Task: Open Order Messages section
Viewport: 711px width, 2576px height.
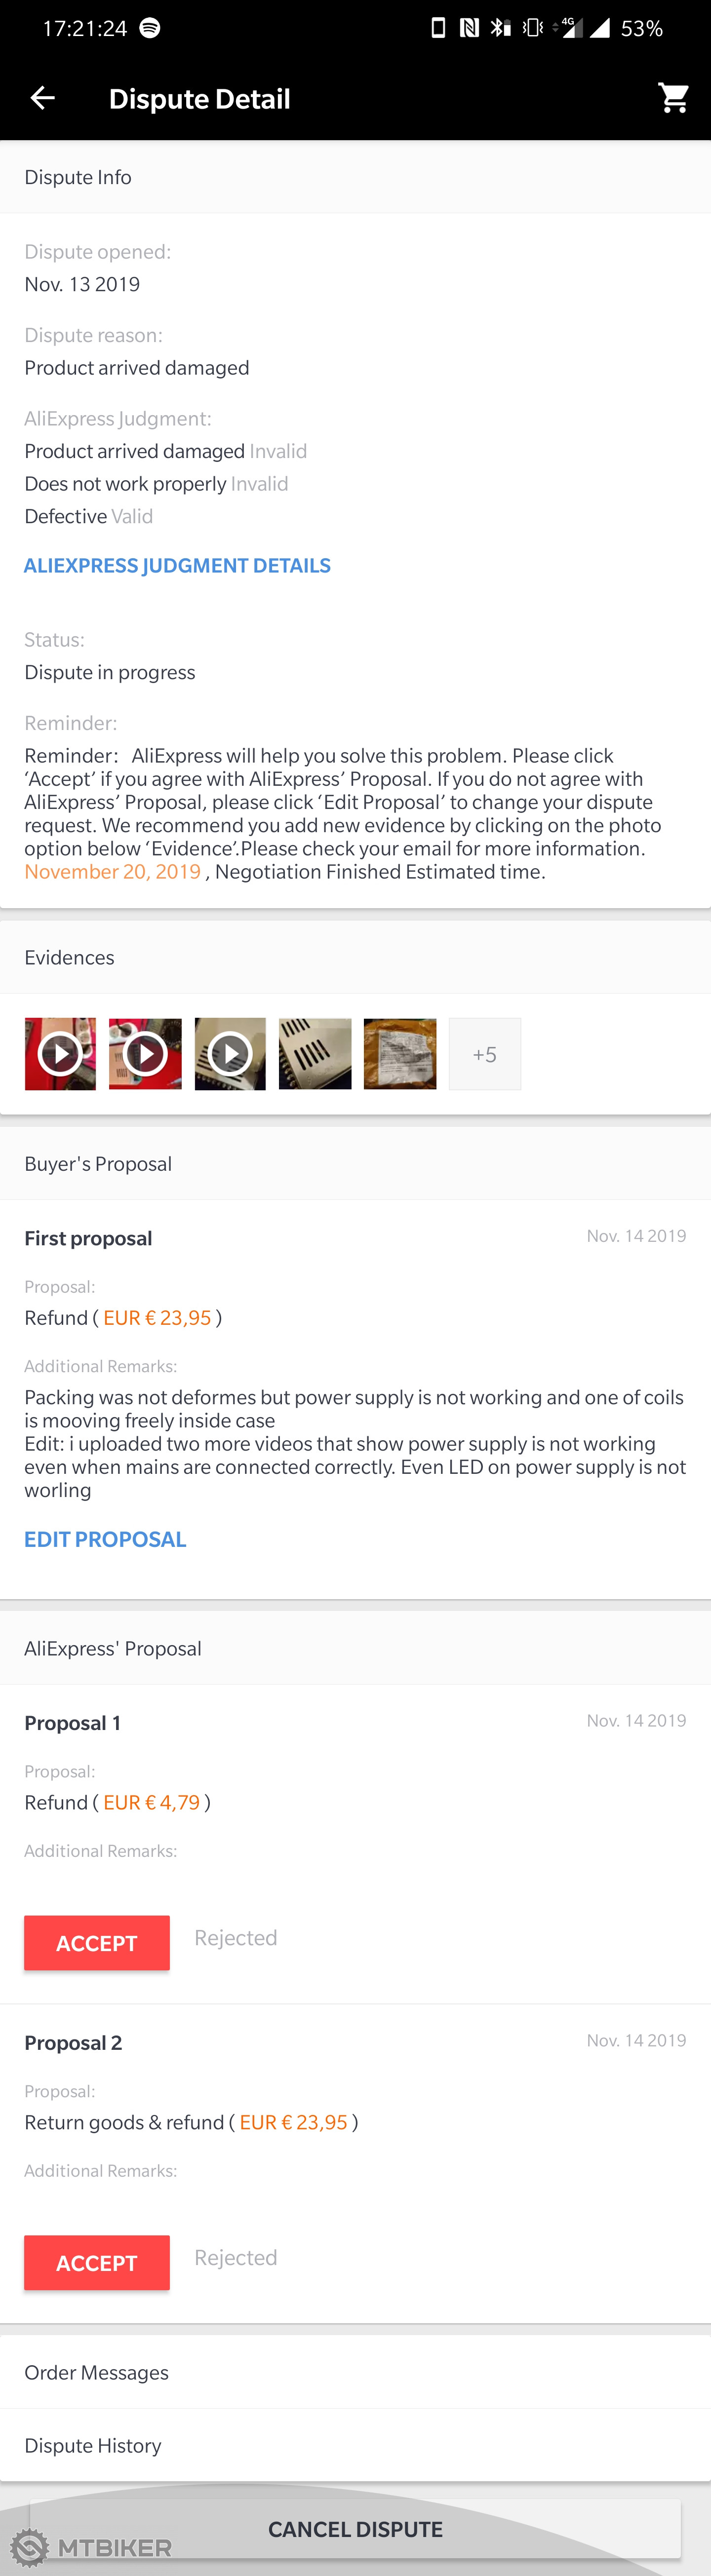Action: (96, 2372)
